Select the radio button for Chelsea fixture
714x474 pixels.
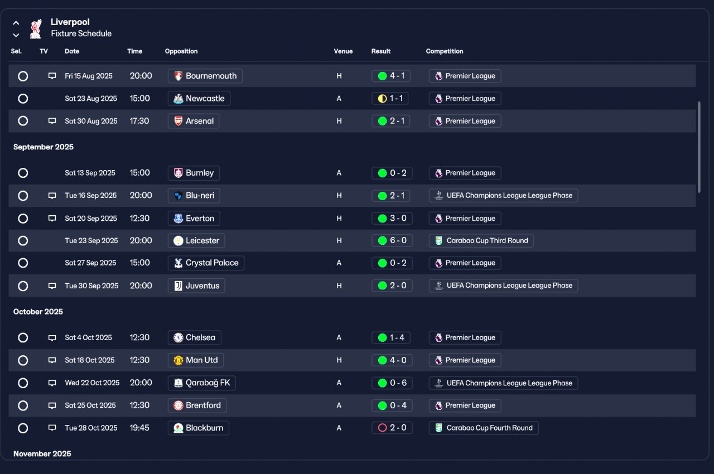pyautogui.click(x=23, y=337)
